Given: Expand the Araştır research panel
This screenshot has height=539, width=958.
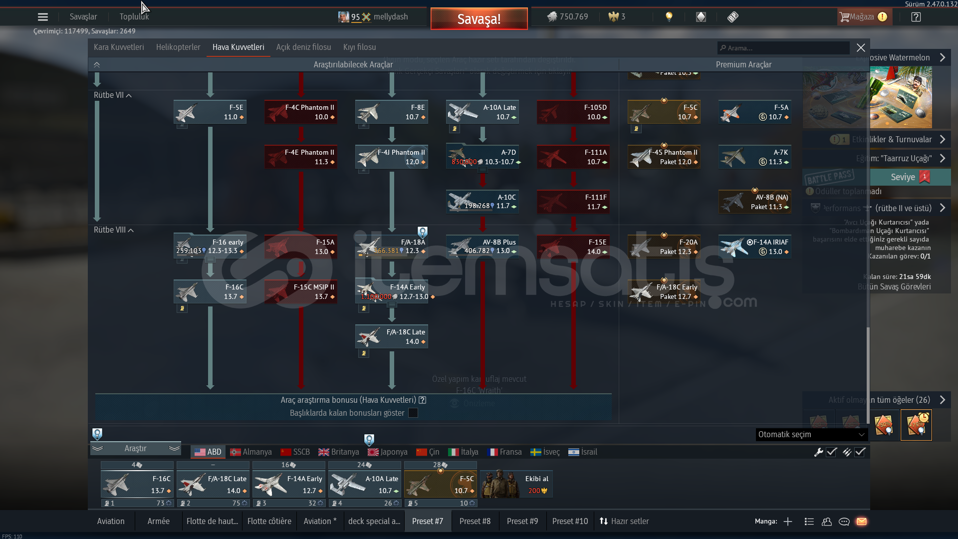Looking at the screenshot, I should tap(135, 448).
